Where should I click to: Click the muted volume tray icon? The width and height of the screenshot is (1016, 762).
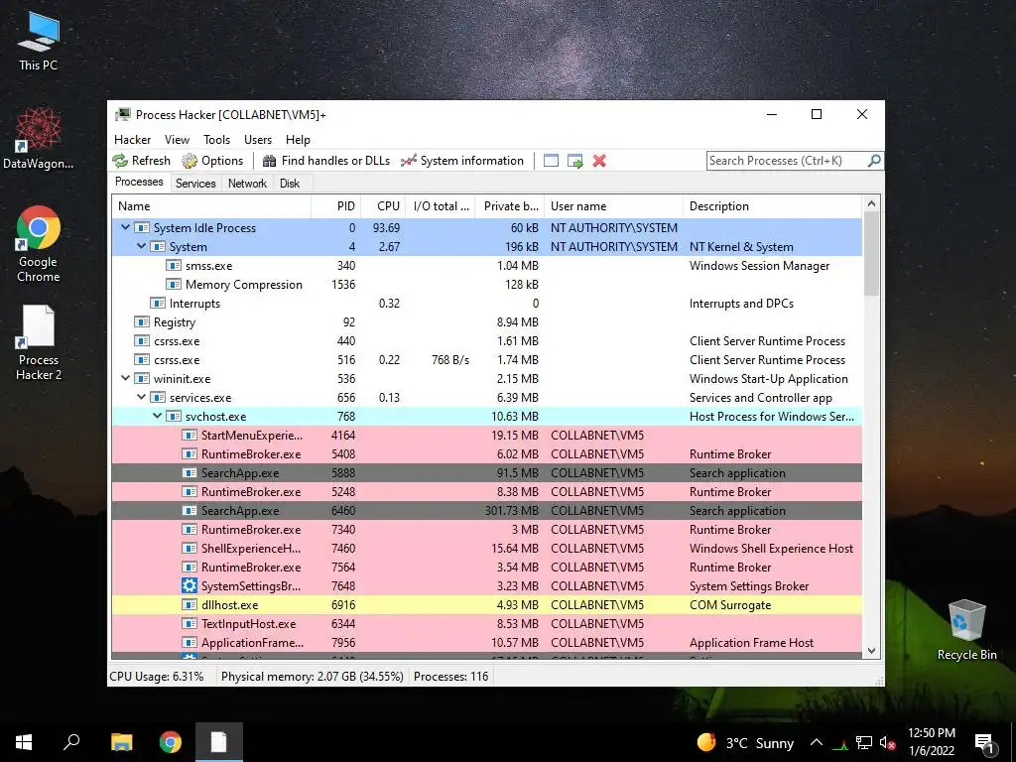pos(888,742)
